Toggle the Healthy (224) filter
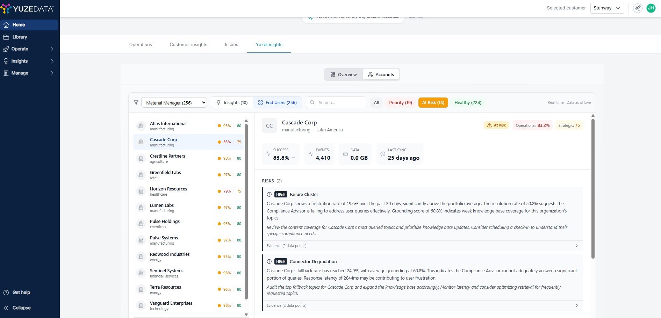This screenshot has height=318, width=661. pos(467,102)
